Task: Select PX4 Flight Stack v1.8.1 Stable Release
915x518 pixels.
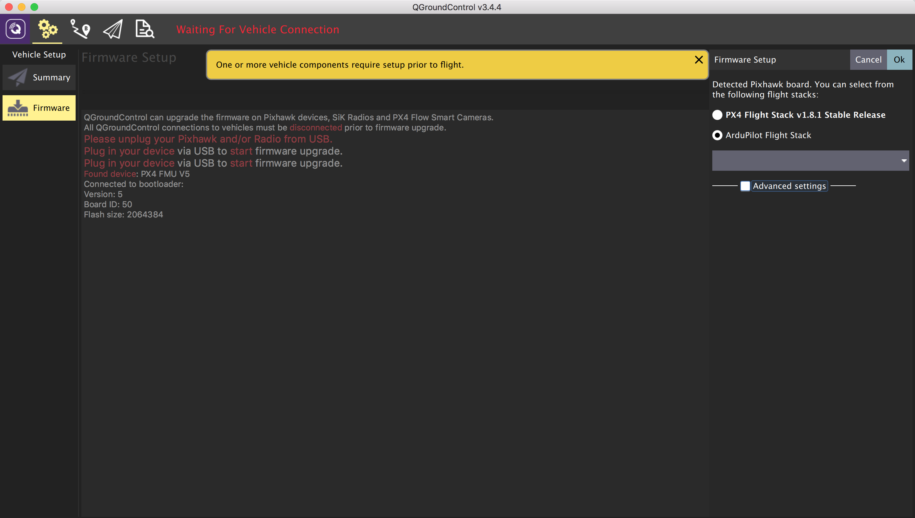Action: point(717,115)
